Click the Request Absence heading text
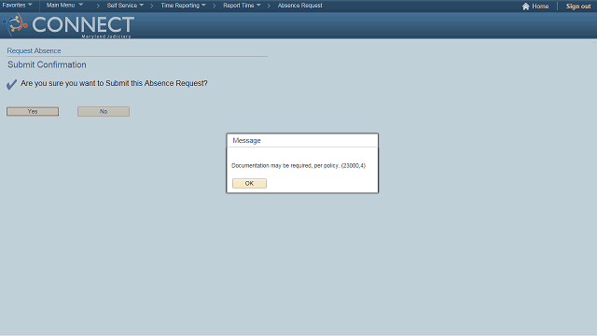Image resolution: width=597 pixels, height=336 pixels. 34,50
